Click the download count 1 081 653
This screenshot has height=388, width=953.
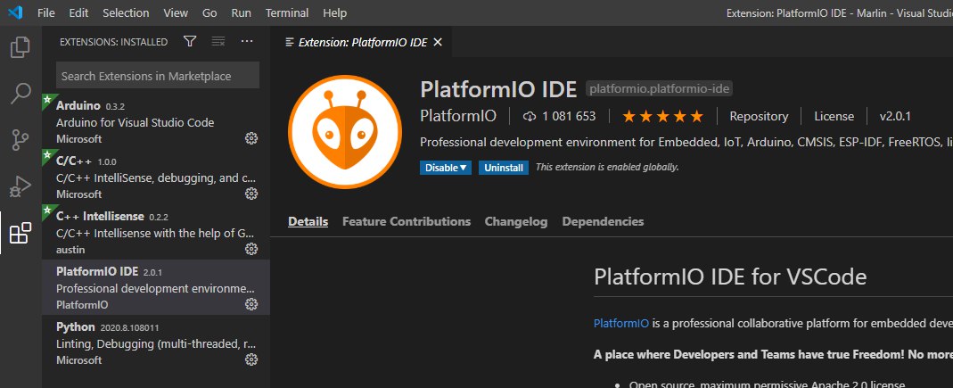559,116
